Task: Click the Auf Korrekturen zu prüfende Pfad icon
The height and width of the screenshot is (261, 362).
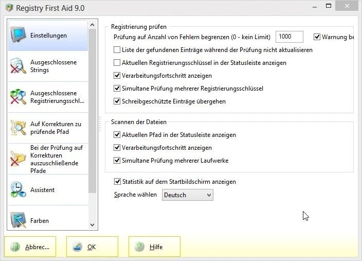Action: (18, 128)
